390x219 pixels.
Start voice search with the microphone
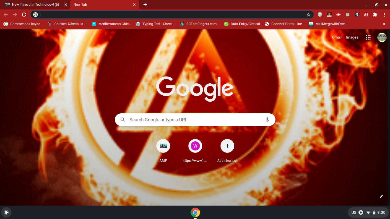point(267,120)
